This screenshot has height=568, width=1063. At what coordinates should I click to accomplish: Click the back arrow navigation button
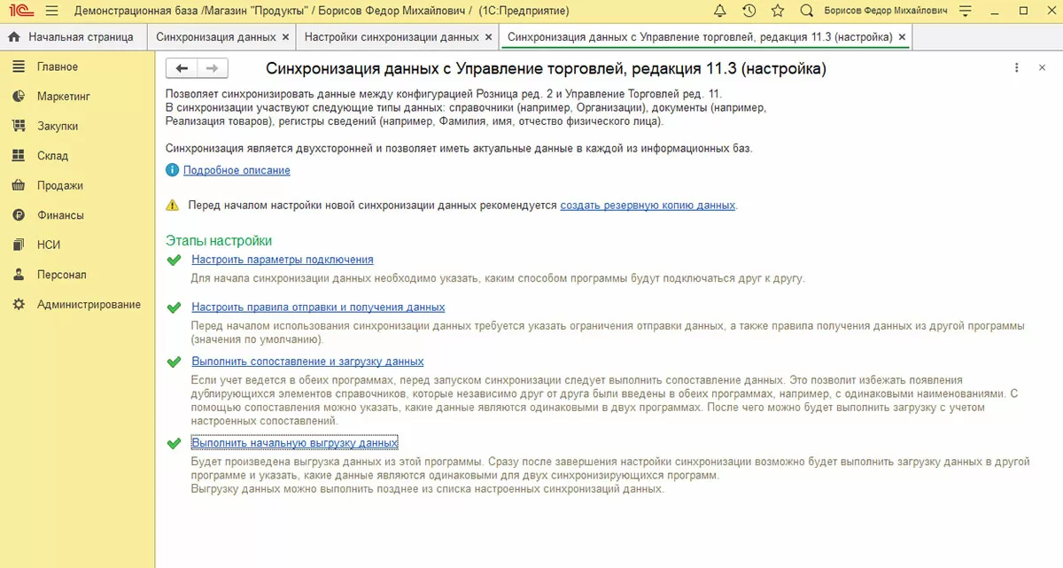pos(182,68)
